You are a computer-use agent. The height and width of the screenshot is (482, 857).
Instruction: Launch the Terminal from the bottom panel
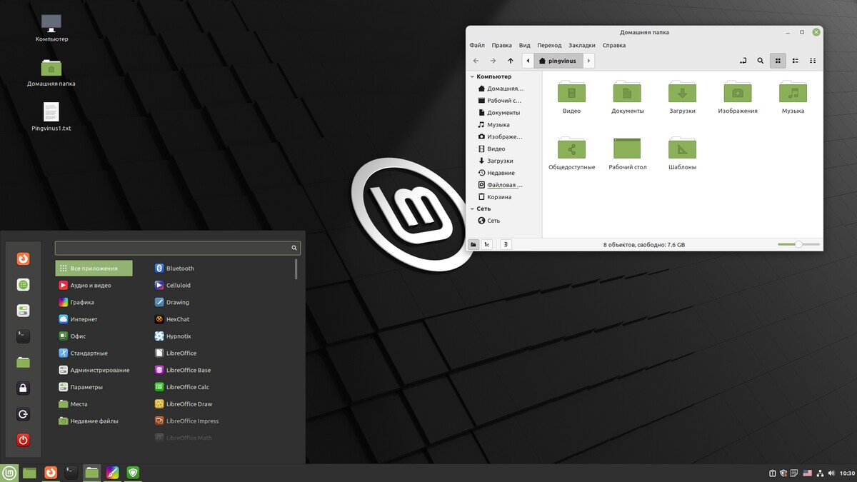point(71,473)
